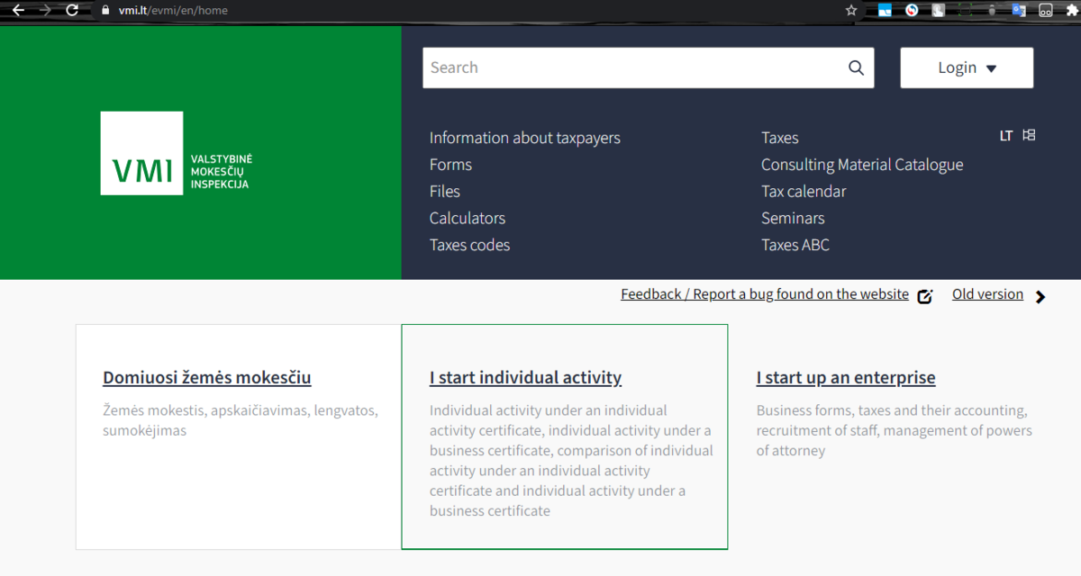Open I start up an enterprise link

coord(846,378)
